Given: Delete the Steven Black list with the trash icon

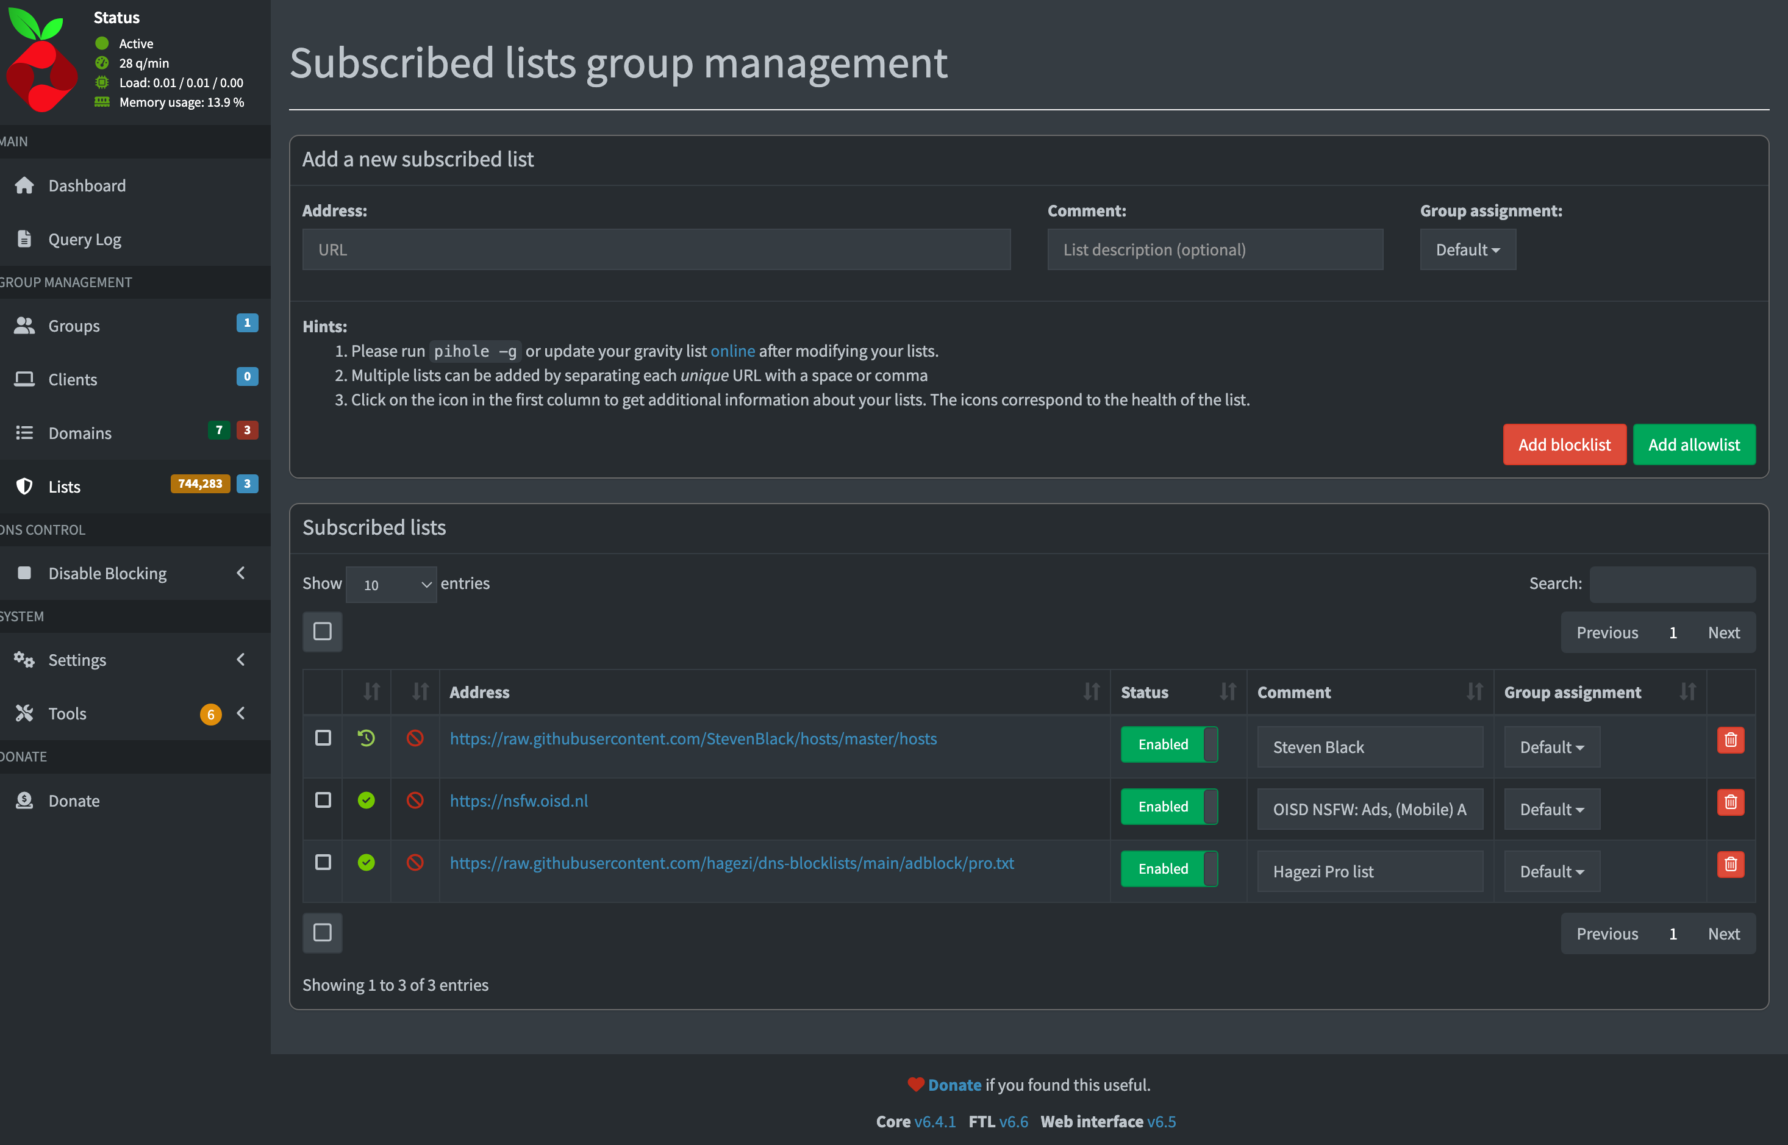Looking at the screenshot, I should tap(1730, 740).
